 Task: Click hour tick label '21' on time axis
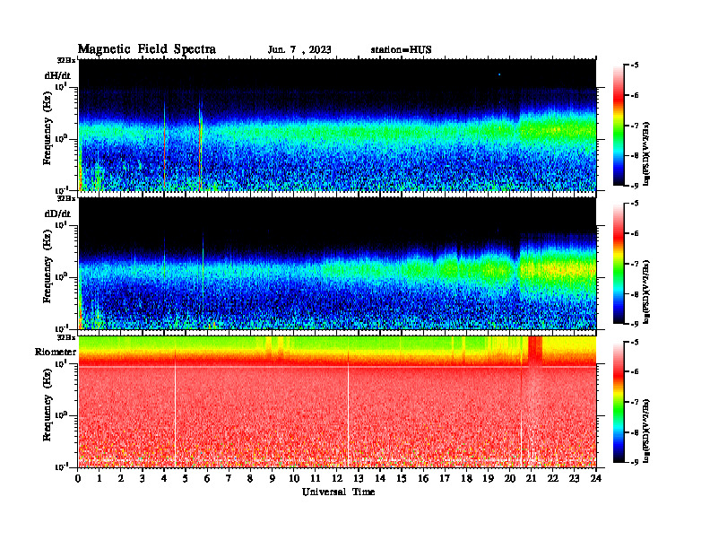click(x=531, y=478)
